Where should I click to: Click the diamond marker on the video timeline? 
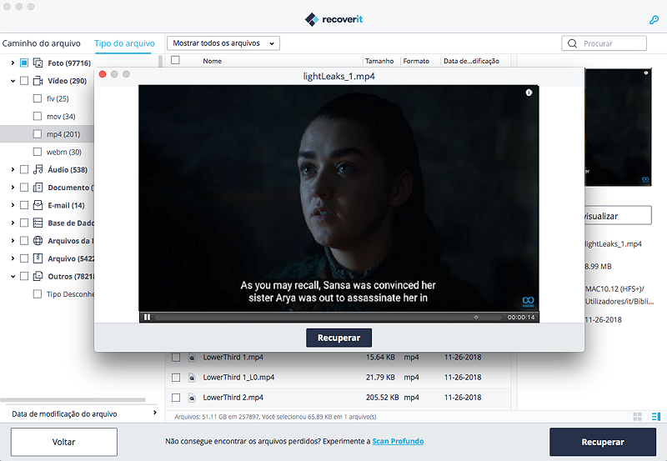tap(476, 318)
